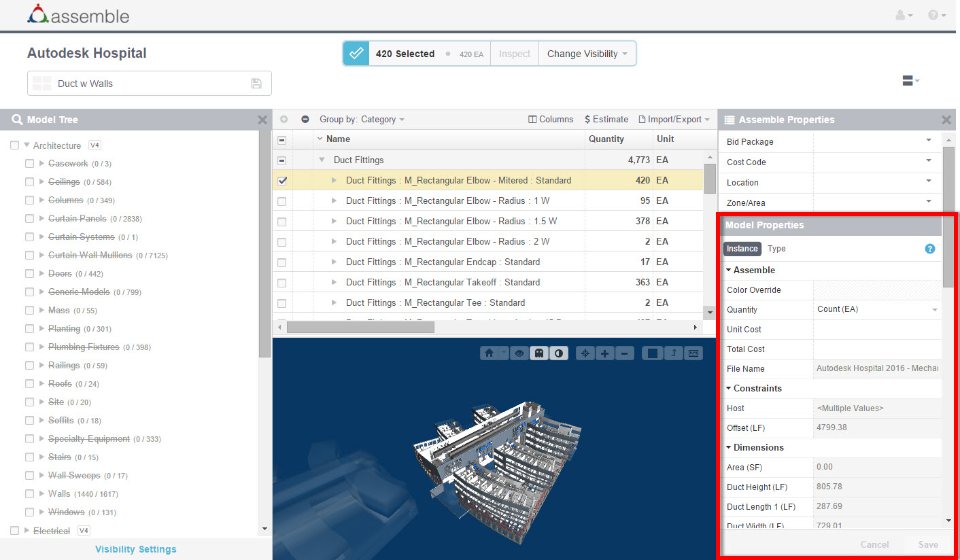Screen dimensions: 960x560
Task: Zoom in with the plus viewer button
Action: click(604, 353)
